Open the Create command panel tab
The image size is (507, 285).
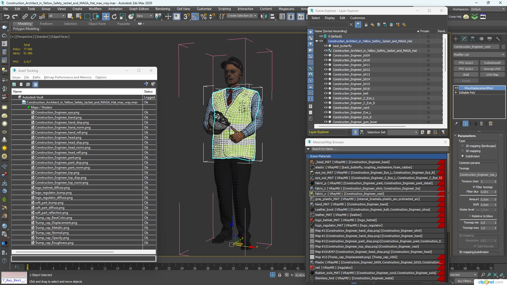[456, 39]
